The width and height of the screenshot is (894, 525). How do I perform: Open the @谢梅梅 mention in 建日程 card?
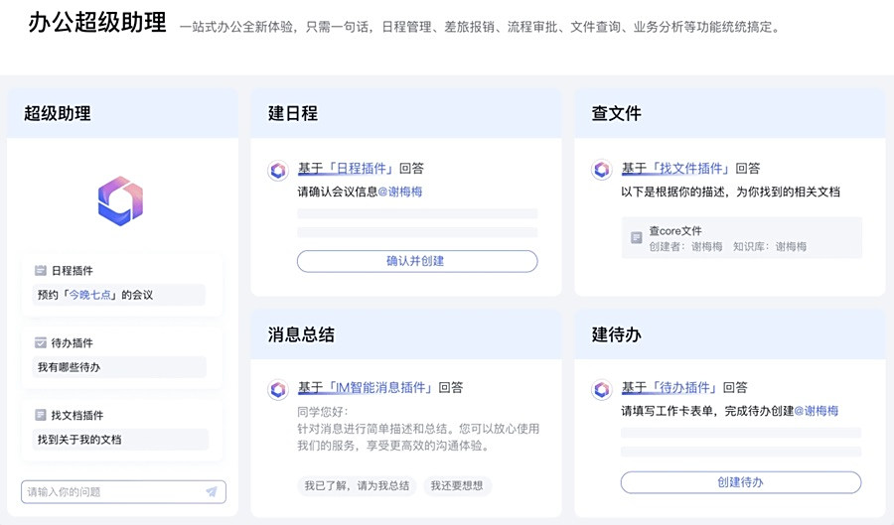[x=399, y=192]
